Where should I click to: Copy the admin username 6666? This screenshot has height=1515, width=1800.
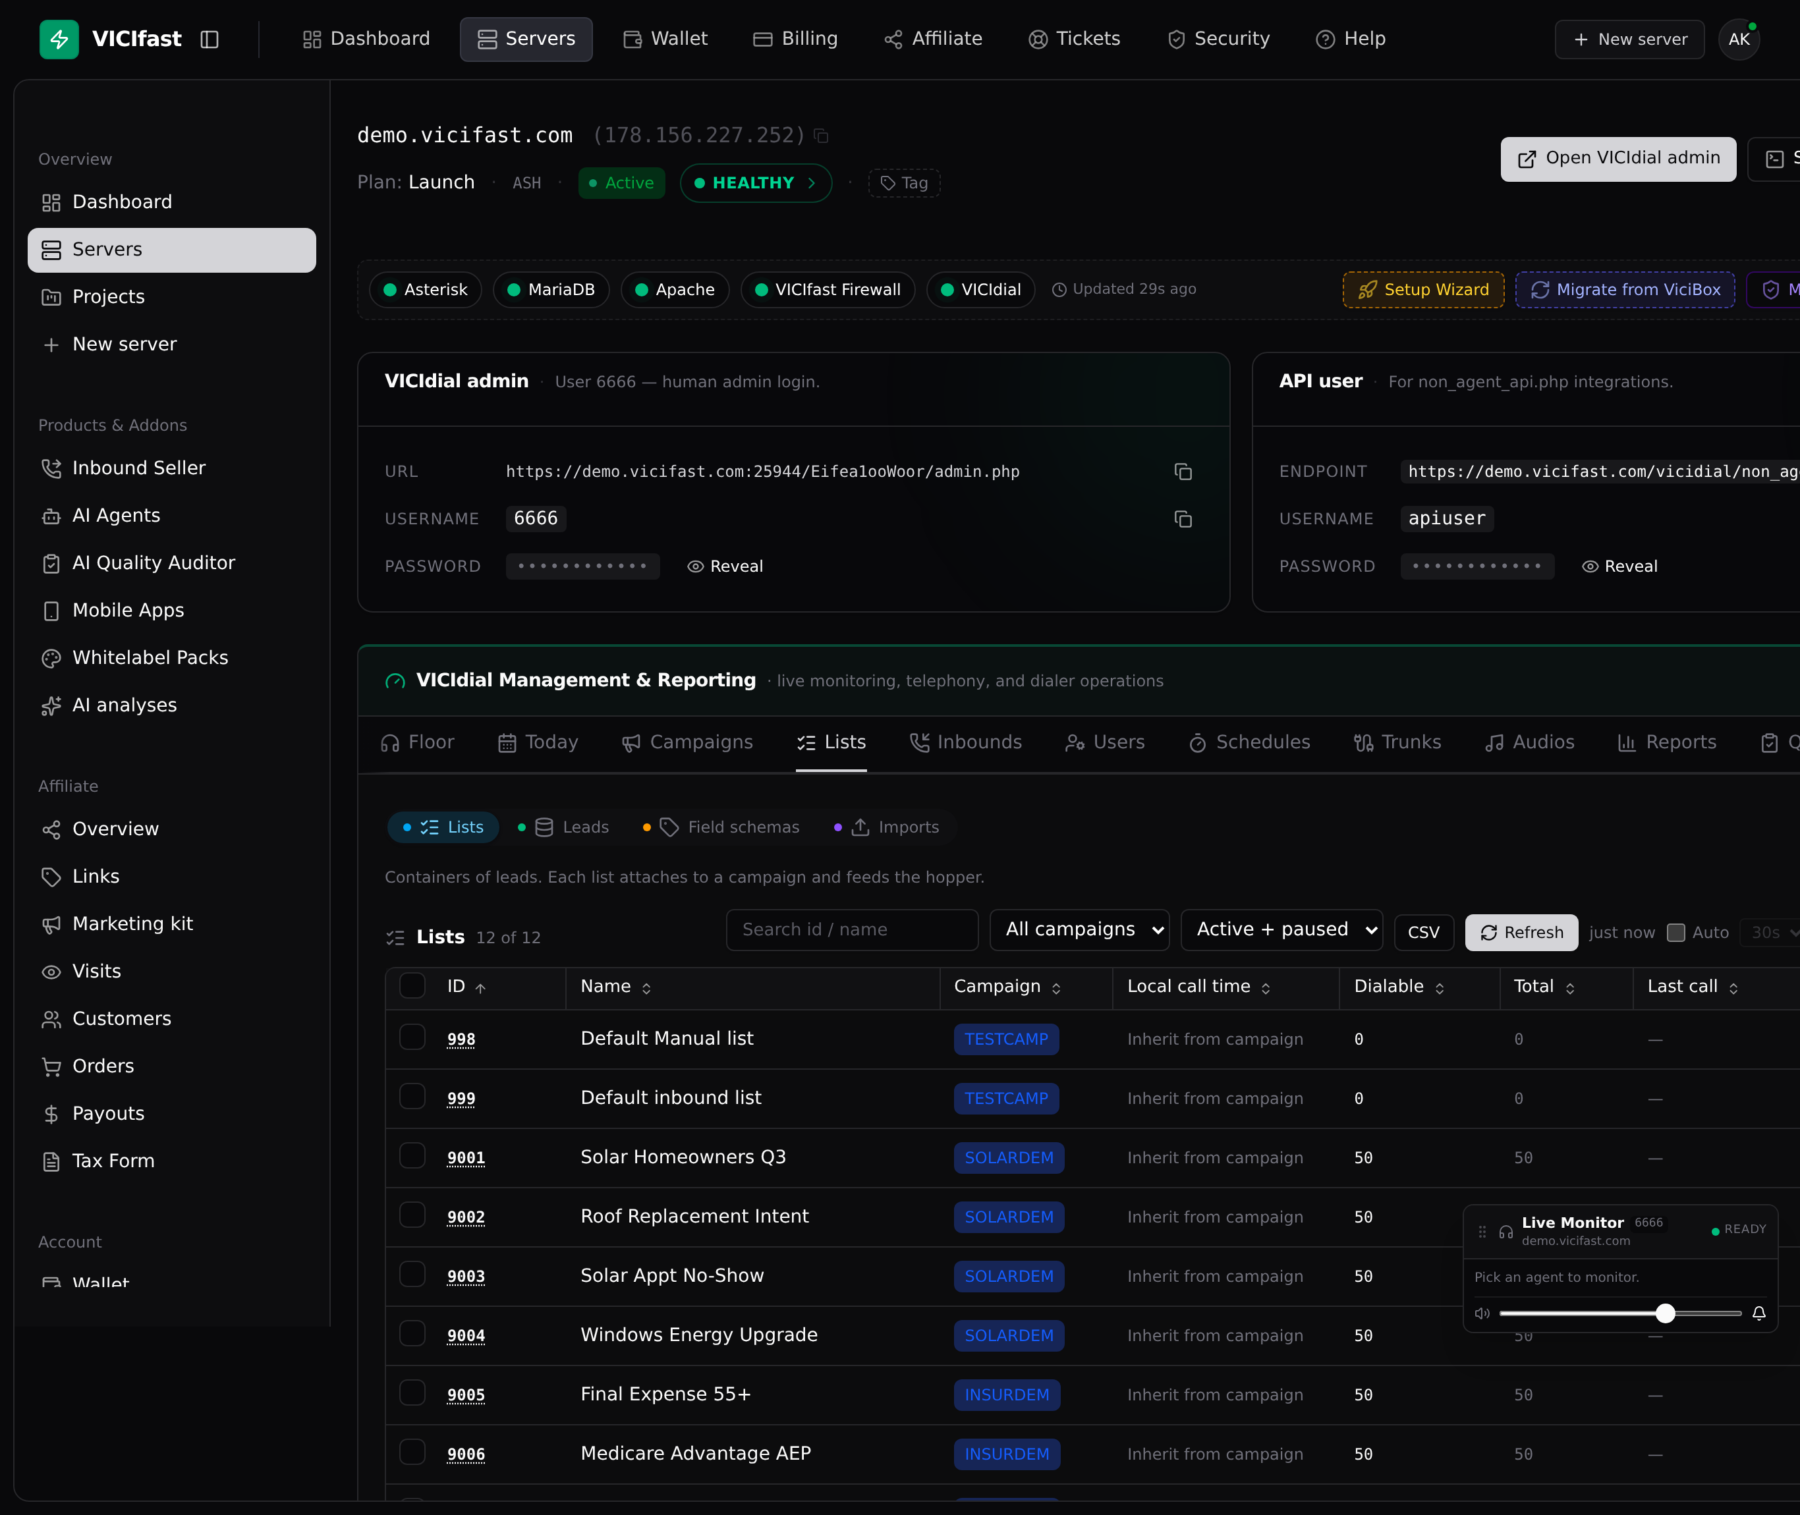1183,519
